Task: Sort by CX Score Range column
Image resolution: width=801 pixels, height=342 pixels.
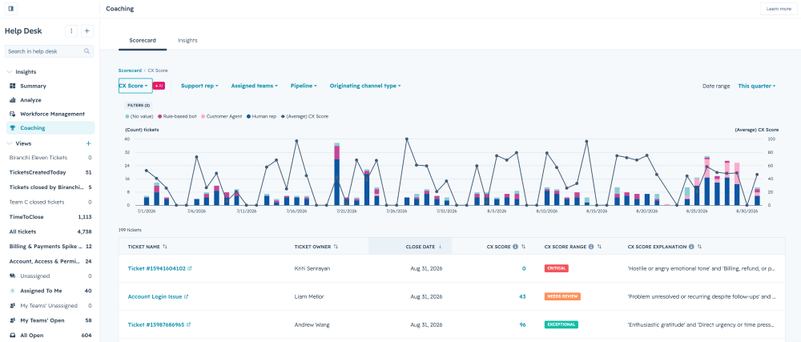Action: [x=599, y=247]
